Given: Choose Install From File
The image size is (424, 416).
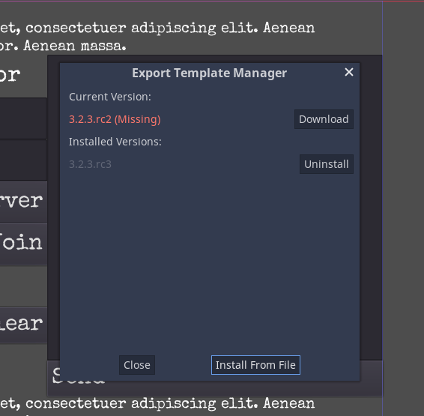Looking at the screenshot, I should [255, 365].
